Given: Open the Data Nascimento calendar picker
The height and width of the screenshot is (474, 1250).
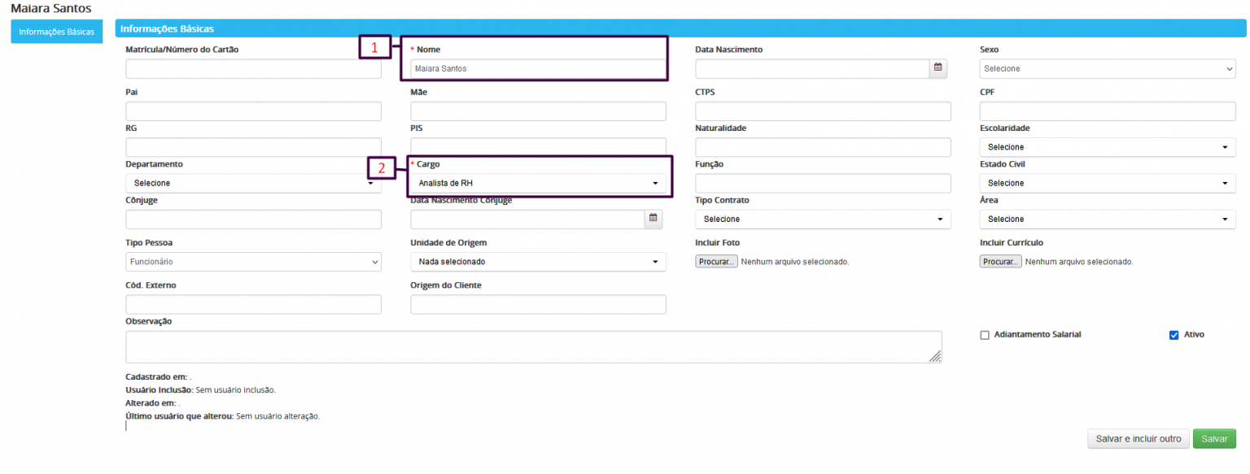Looking at the screenshot, I should [937, 68].
